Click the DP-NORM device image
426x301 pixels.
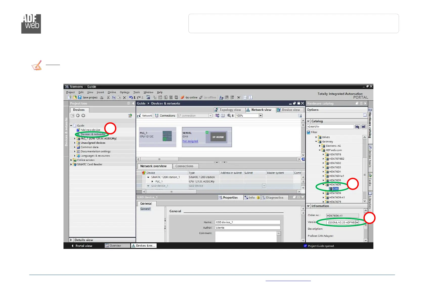coord(218,137)
